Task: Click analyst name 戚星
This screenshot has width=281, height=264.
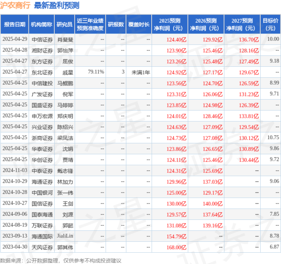Action: point(68,72)
